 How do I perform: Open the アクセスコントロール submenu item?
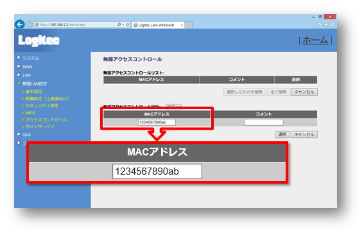pyautogui.click(x=46, y=120)
